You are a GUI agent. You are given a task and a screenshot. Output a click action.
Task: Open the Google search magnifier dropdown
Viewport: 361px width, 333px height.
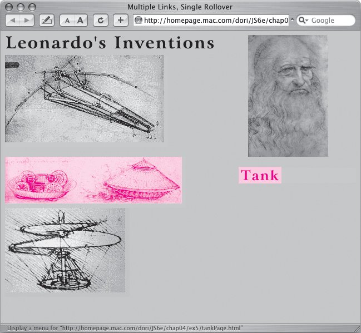coord(304,21)
